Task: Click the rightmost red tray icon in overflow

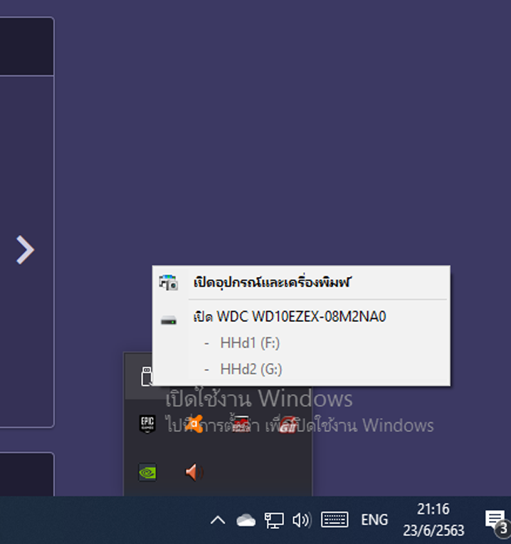Action: click(288, 424)
